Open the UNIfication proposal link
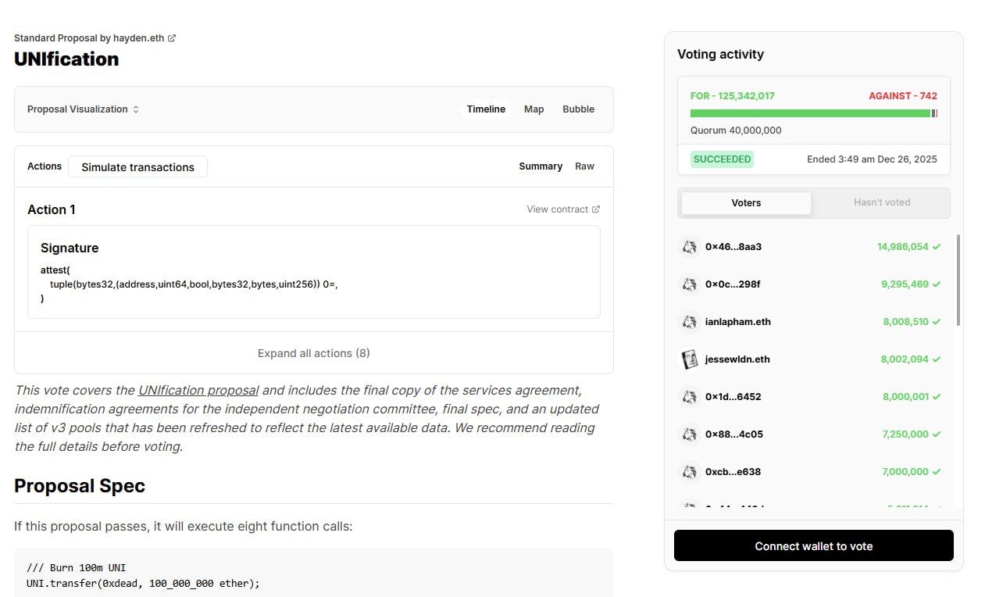 198,390
